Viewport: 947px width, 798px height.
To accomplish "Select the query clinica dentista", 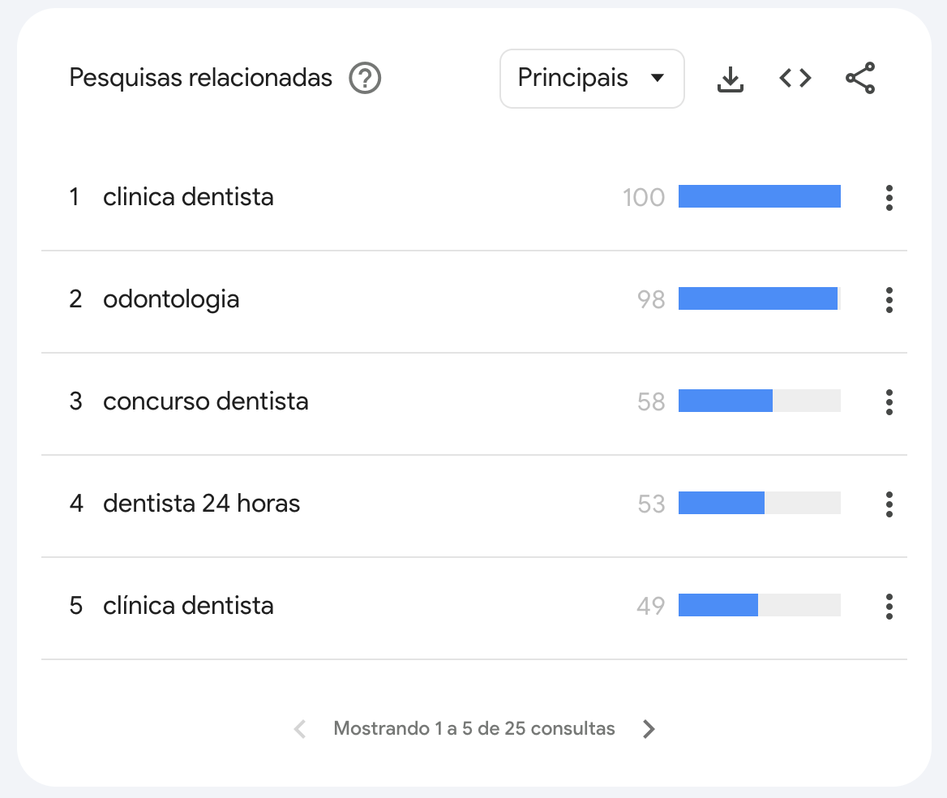I will tap(188, 197).
